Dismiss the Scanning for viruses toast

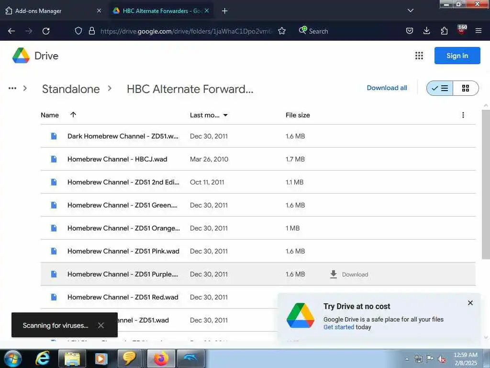pyautogui.click(x=100, y=325)
